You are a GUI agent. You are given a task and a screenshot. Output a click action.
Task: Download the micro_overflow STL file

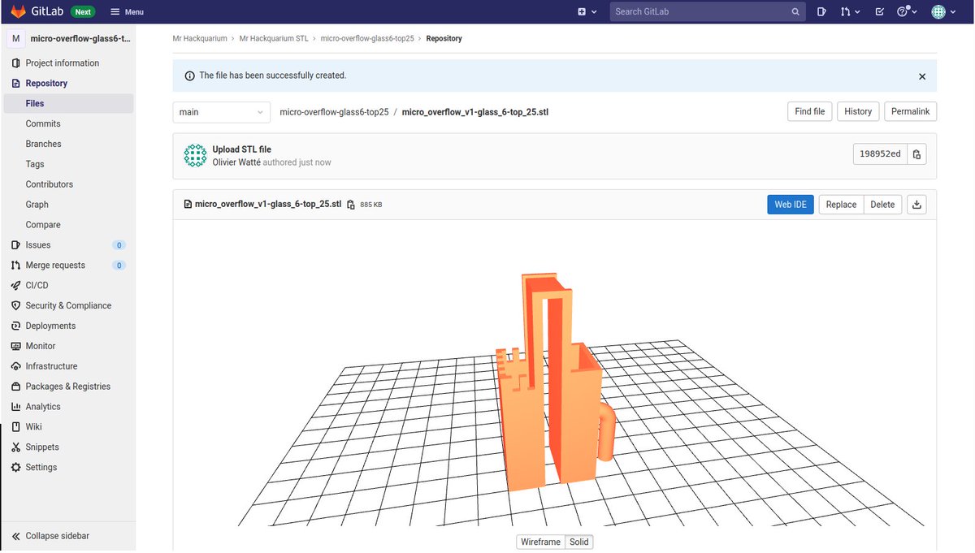tap(916, 204)
